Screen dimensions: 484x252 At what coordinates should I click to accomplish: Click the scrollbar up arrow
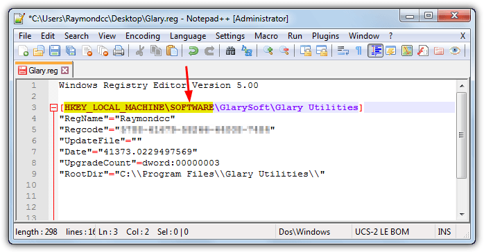point(462,86)
